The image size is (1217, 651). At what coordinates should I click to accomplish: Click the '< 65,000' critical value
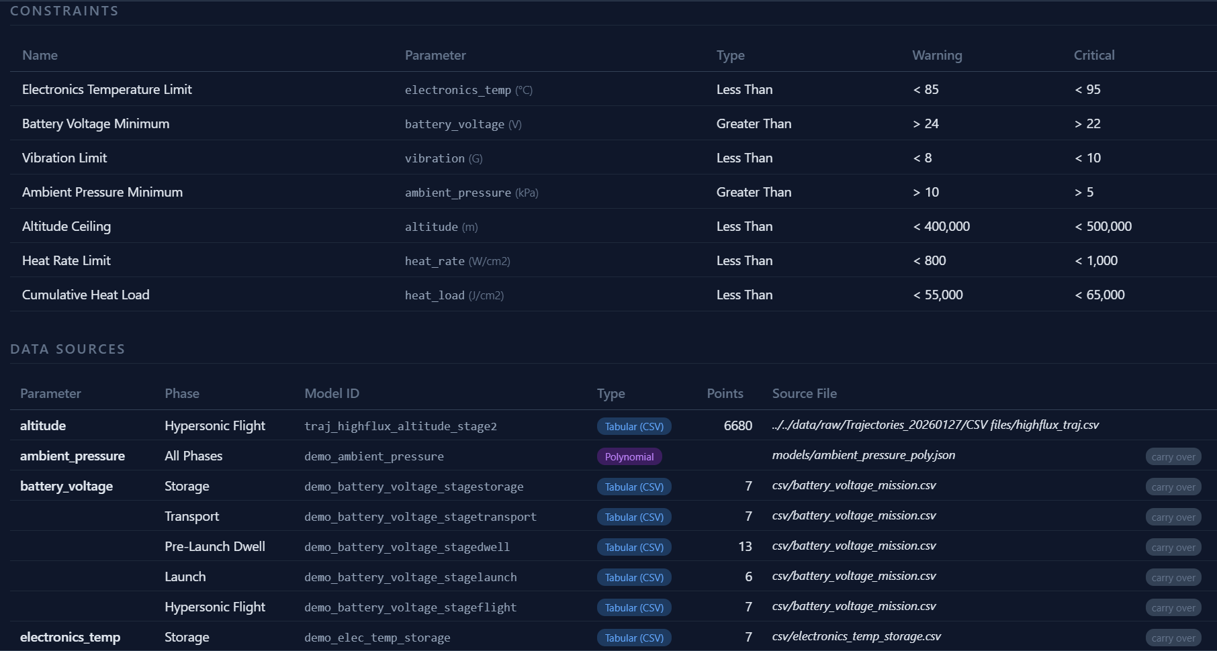pos(1099,295)
